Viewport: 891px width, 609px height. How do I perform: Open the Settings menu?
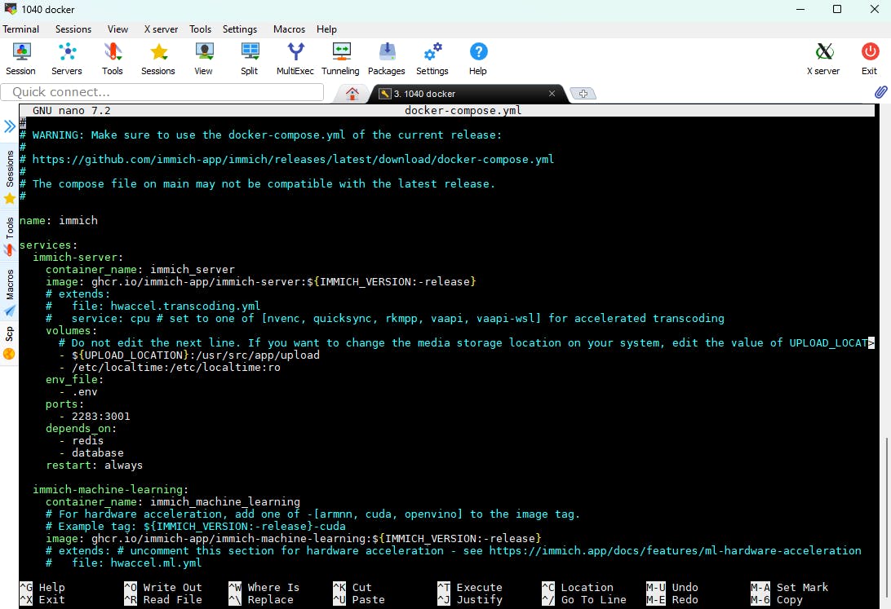click(240, 29)
